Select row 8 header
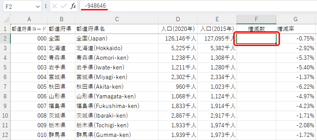317x140 pixels. point(5,96)
